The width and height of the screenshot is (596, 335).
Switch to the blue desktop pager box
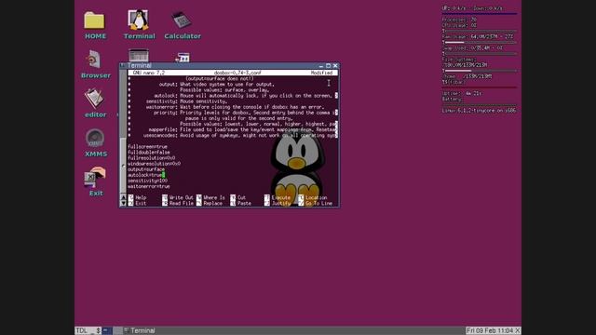[107, 331]
